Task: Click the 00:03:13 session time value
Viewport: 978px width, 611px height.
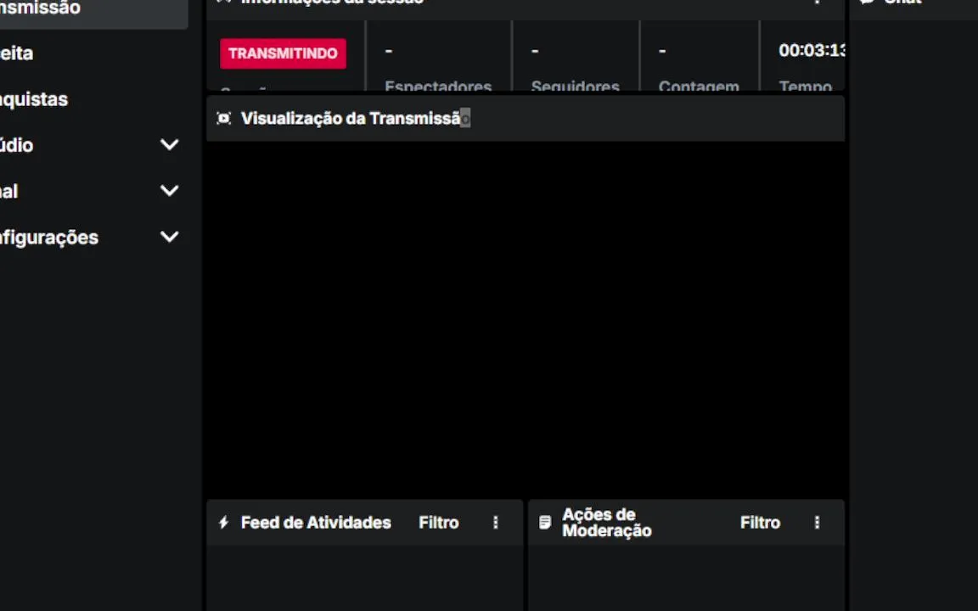Action: pyautogui.click(x=812, y=51)
